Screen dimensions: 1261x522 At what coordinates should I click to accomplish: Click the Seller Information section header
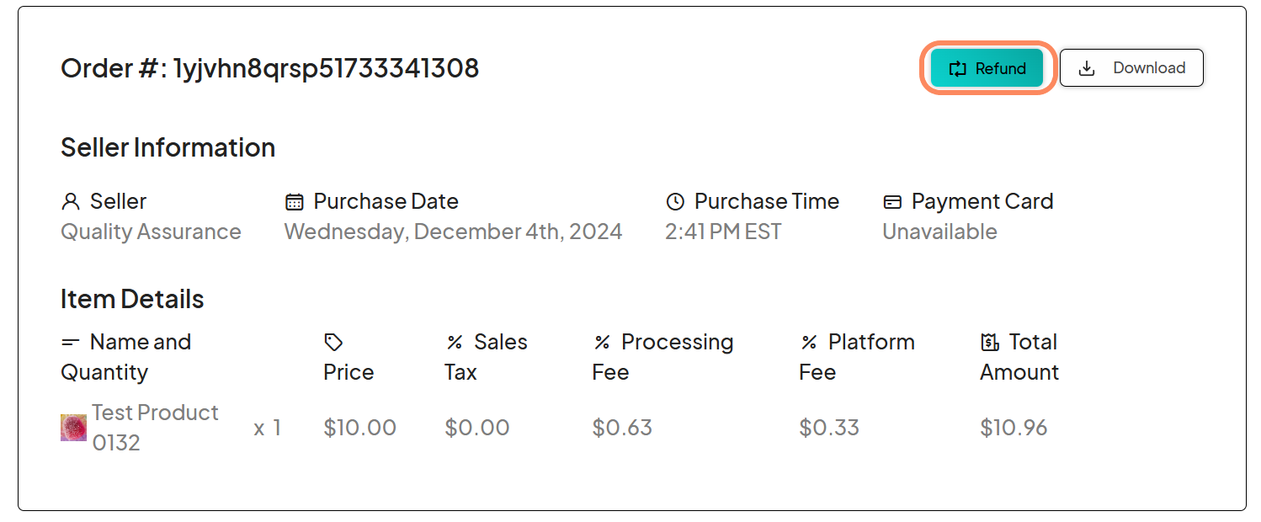(x=168, y=146)
